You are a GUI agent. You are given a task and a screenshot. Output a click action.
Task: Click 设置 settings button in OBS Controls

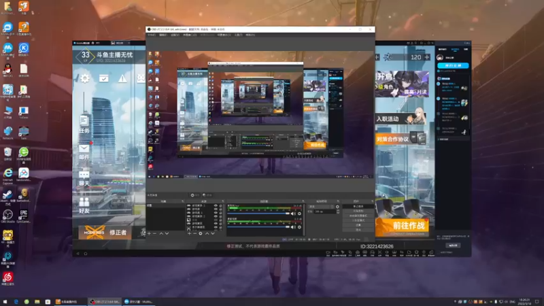coord(358,225)
